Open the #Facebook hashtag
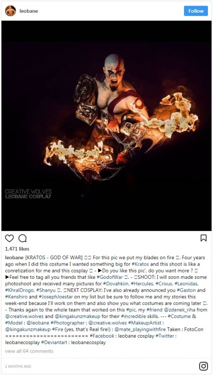This screenshot has height=376, width=213. (x=102, y=336)
